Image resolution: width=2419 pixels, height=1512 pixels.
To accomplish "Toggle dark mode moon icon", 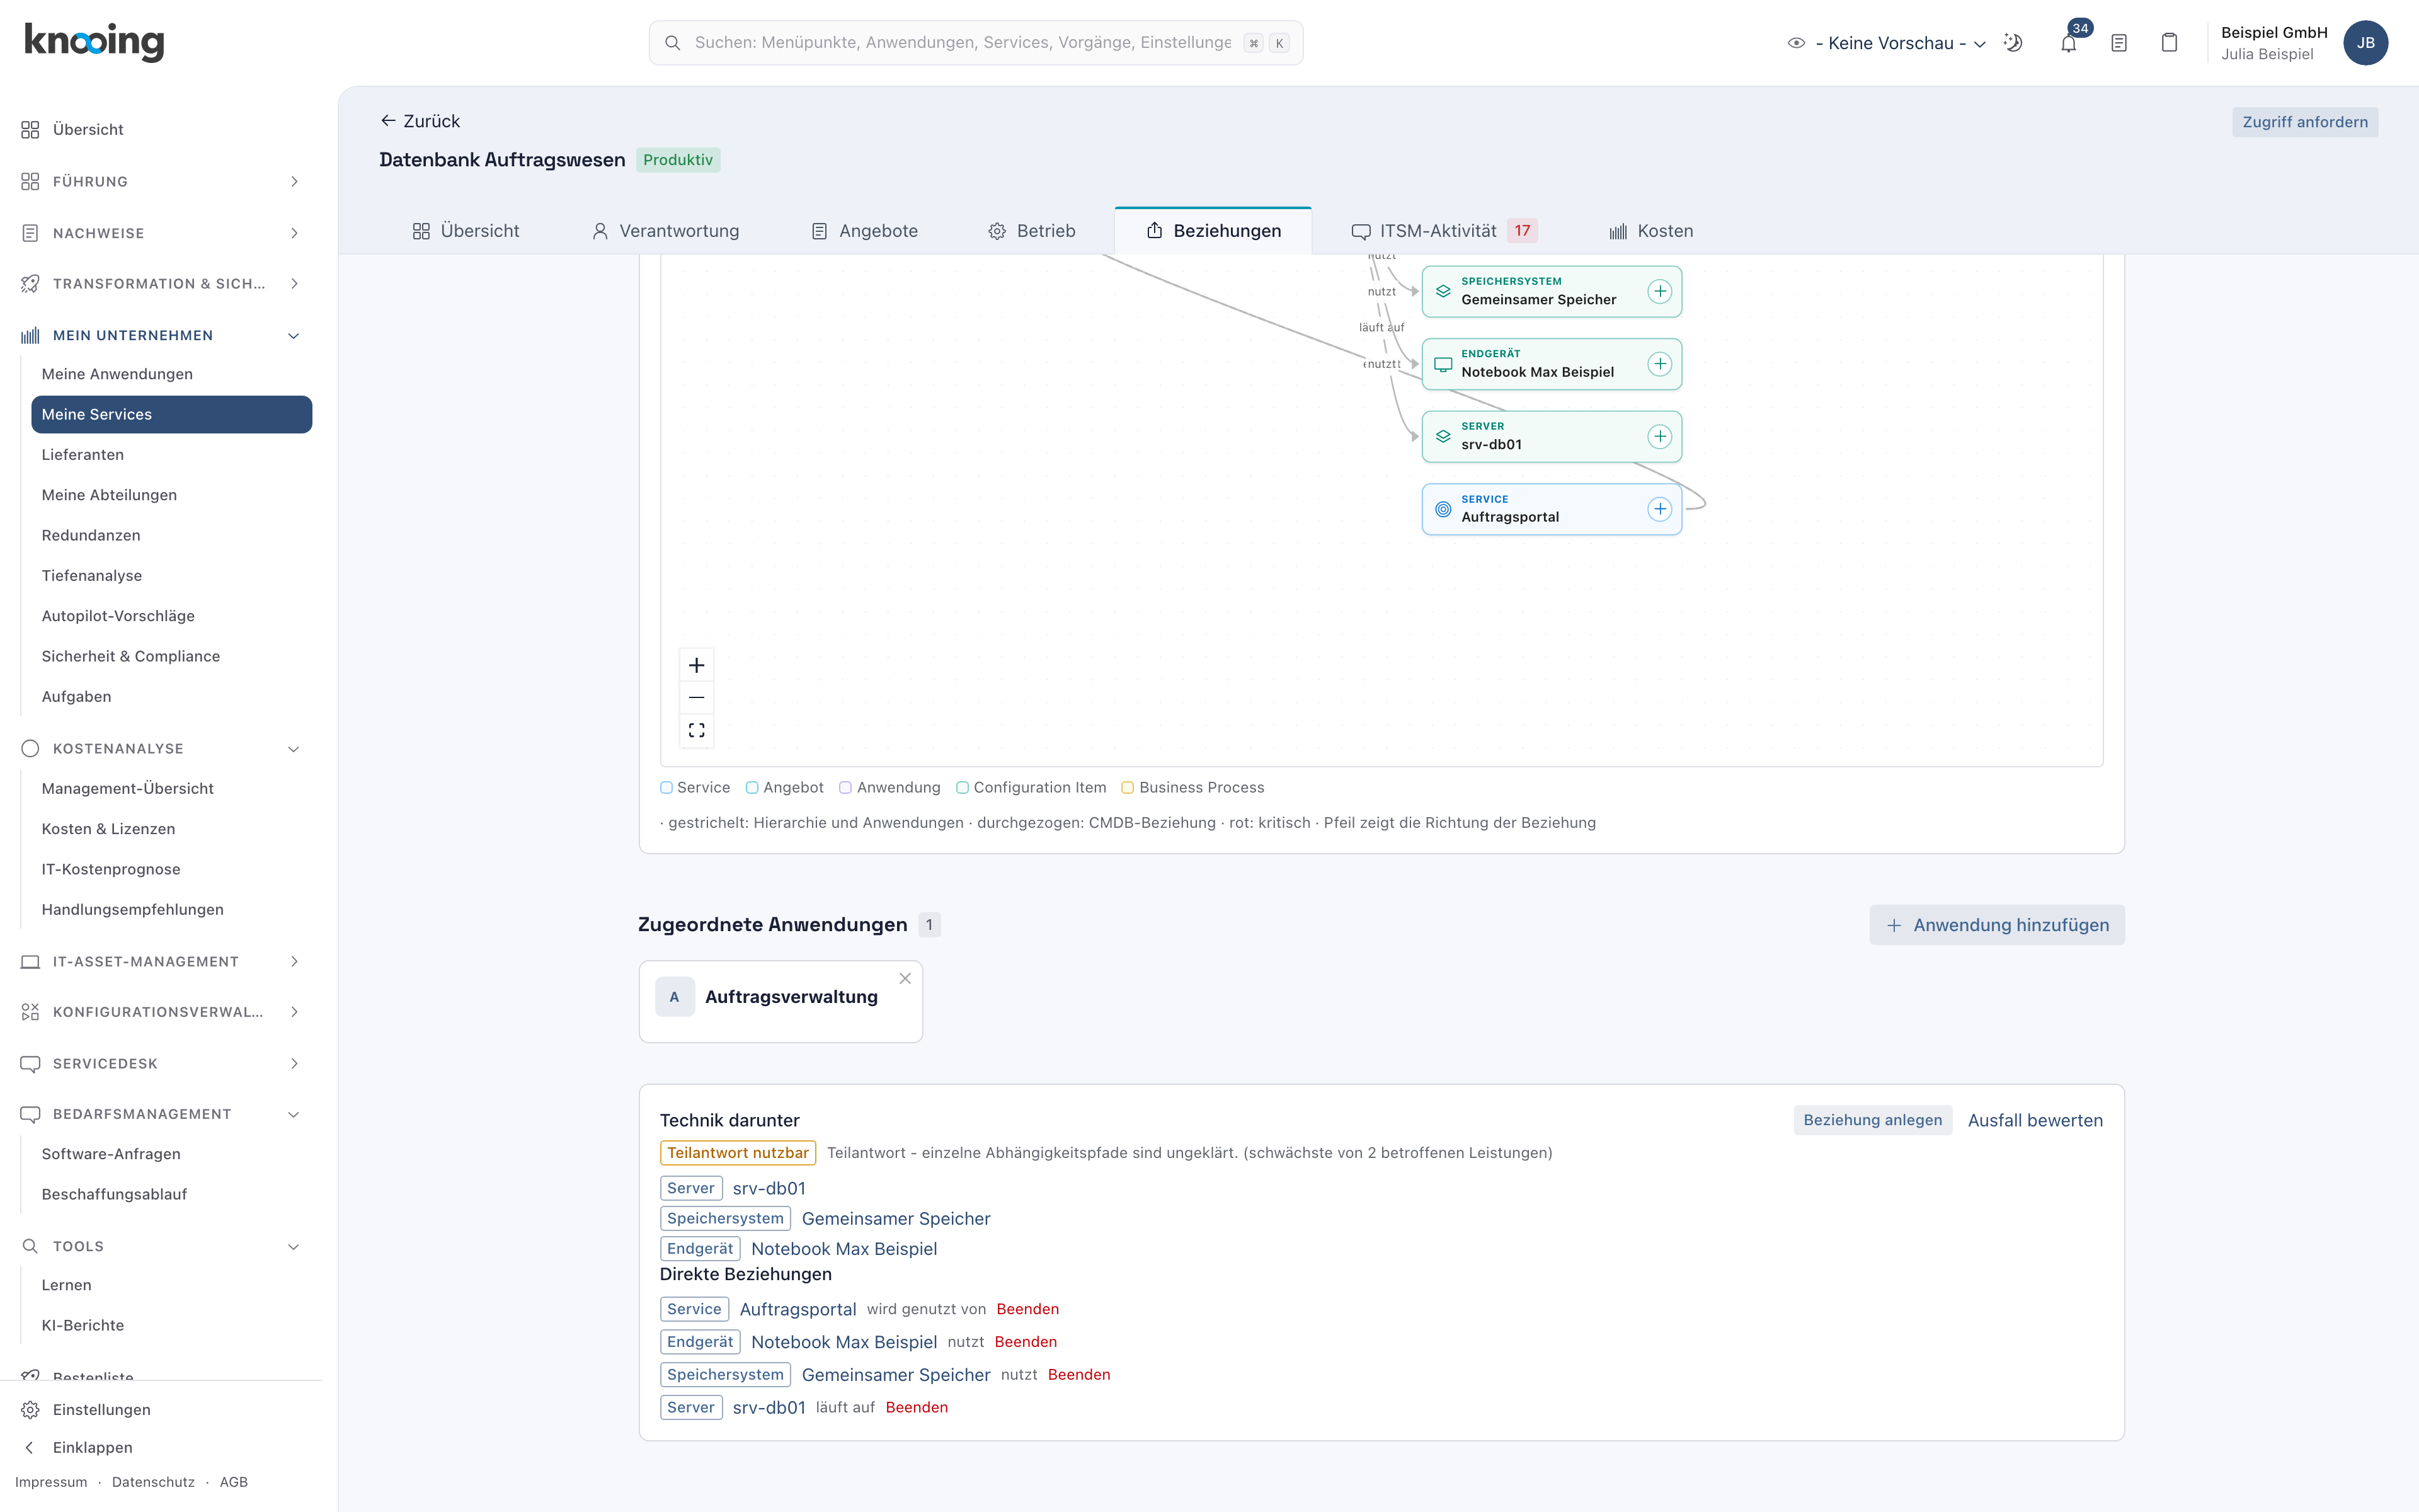I will (x=2014, y=43).
